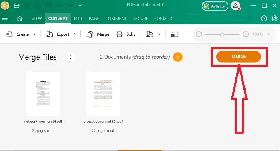Open the settings gear icon
280x151 pixels.
click(x=274, y=19)
